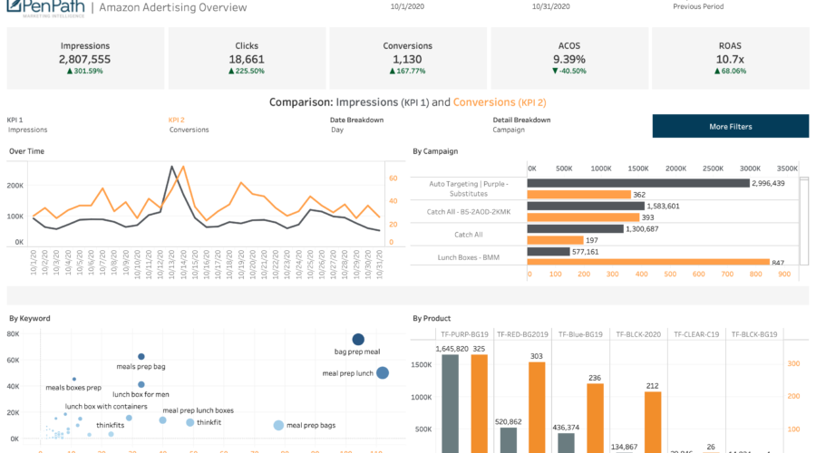Click the start date 10/1/2020
The height and width of the screenshot is (453, 816).
tap(407, 6)
